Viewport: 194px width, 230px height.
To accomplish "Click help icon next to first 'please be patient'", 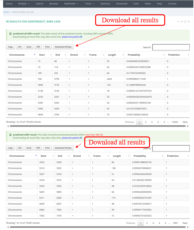I will pyautogui.click(x=81, y=37).
